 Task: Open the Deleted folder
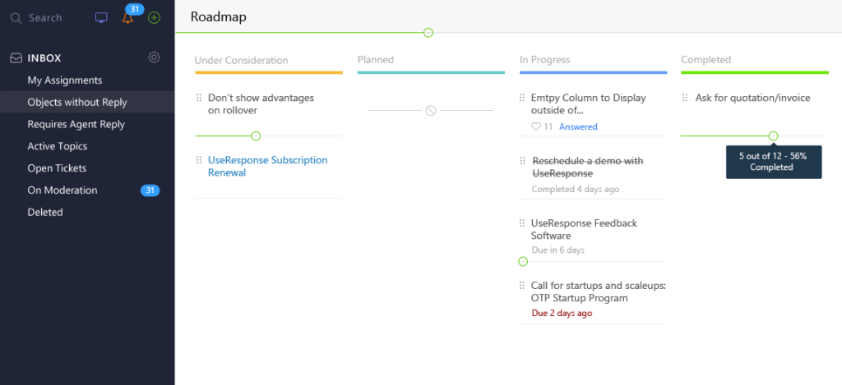click(45, 213)
